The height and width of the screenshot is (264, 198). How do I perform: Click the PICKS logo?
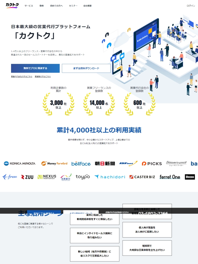pos(152,164)
